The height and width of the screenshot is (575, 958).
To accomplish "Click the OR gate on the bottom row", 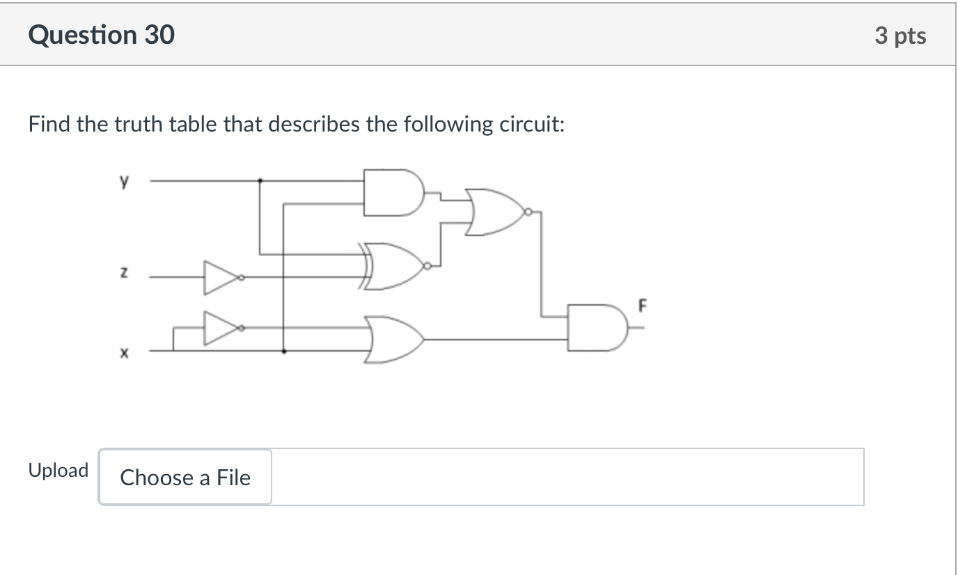I will (393, 341).
